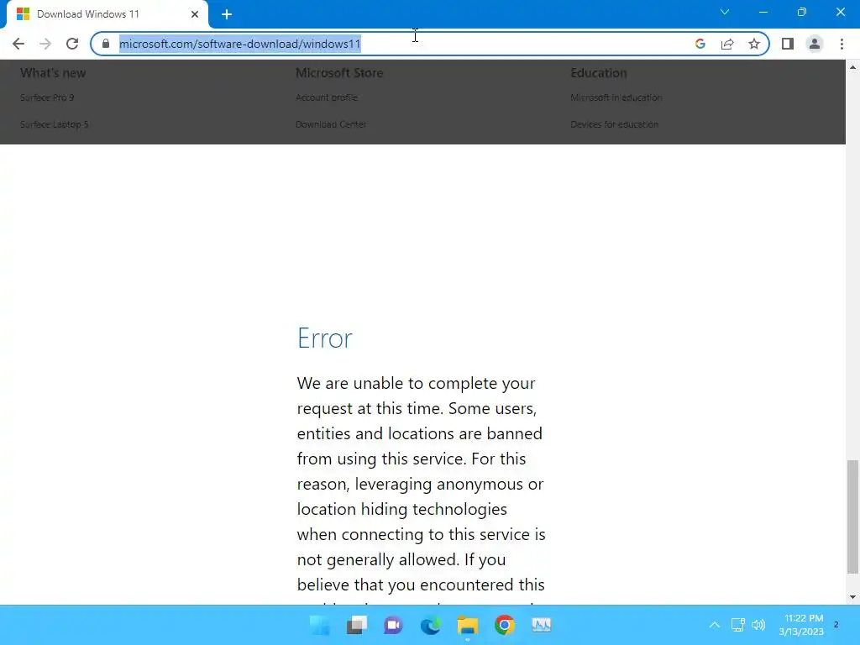Viewport: 860px width, 645px height.
Task: Share this page icon
Action: (727, 44)
